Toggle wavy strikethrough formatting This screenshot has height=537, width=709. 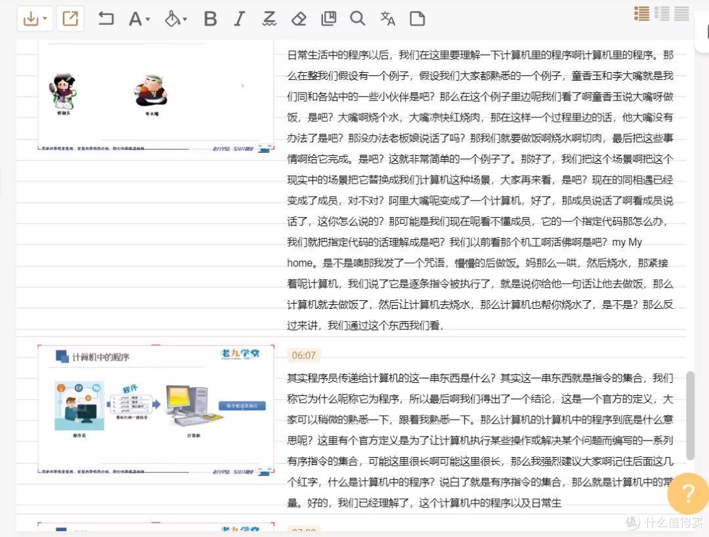click(x=269, y=19)
